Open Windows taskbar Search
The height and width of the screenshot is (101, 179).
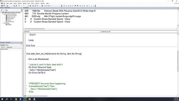[7, 99]
